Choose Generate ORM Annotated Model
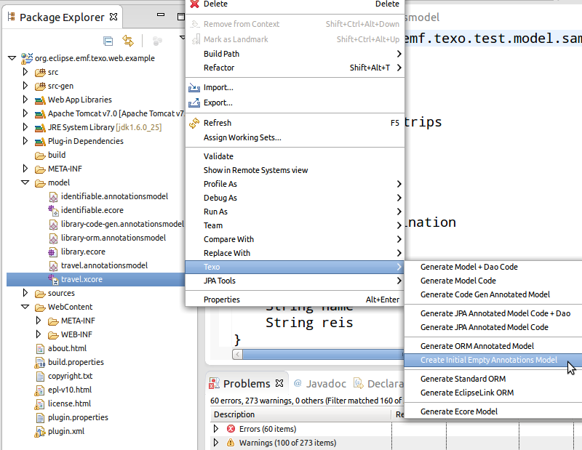The image size is (582, 450). (x=493, y=346)
